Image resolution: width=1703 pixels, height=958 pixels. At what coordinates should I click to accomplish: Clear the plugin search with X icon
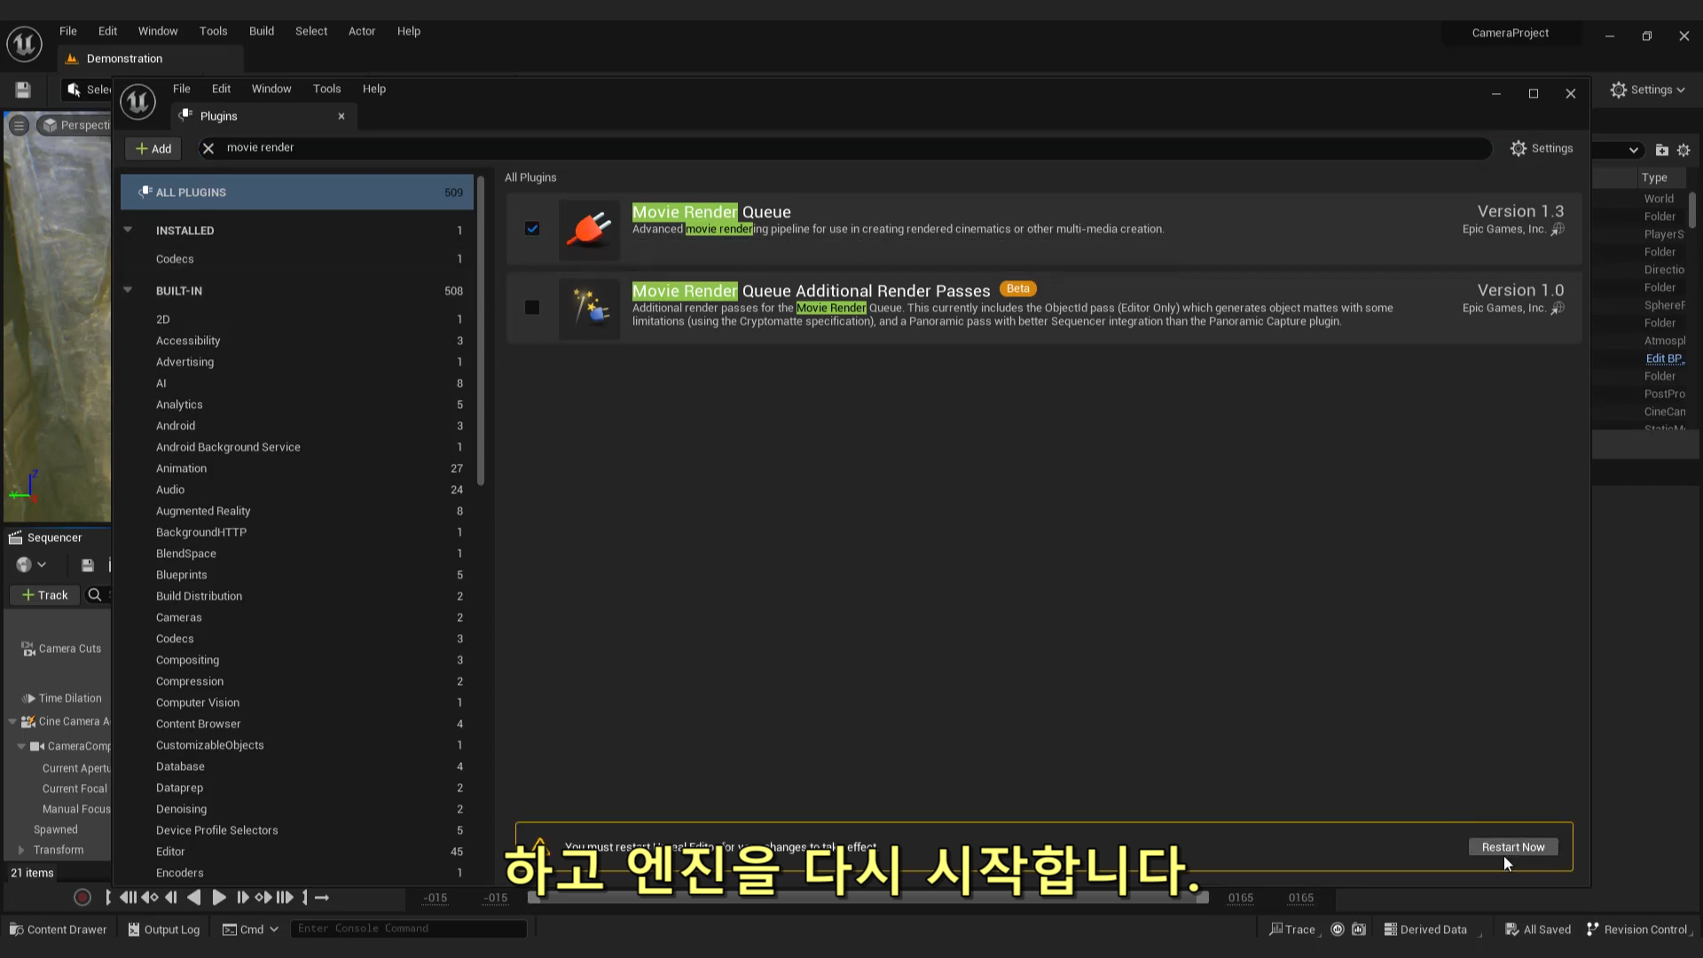pyautogui.click(x=208, y=148)
